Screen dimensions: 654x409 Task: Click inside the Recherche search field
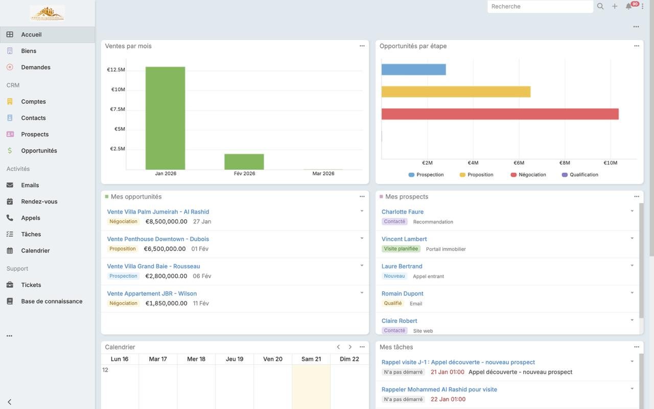tap(540, 6)
